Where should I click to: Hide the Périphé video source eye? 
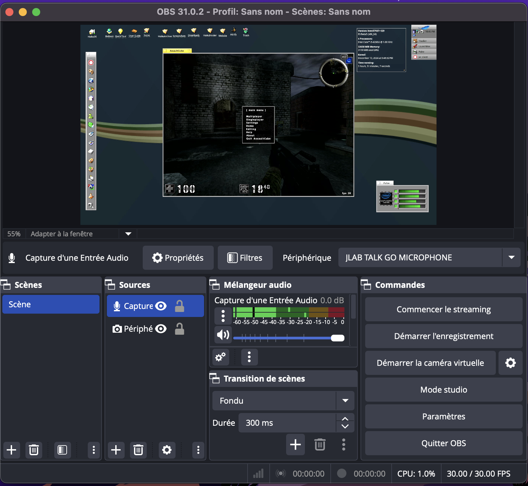[x=161, y=329]
